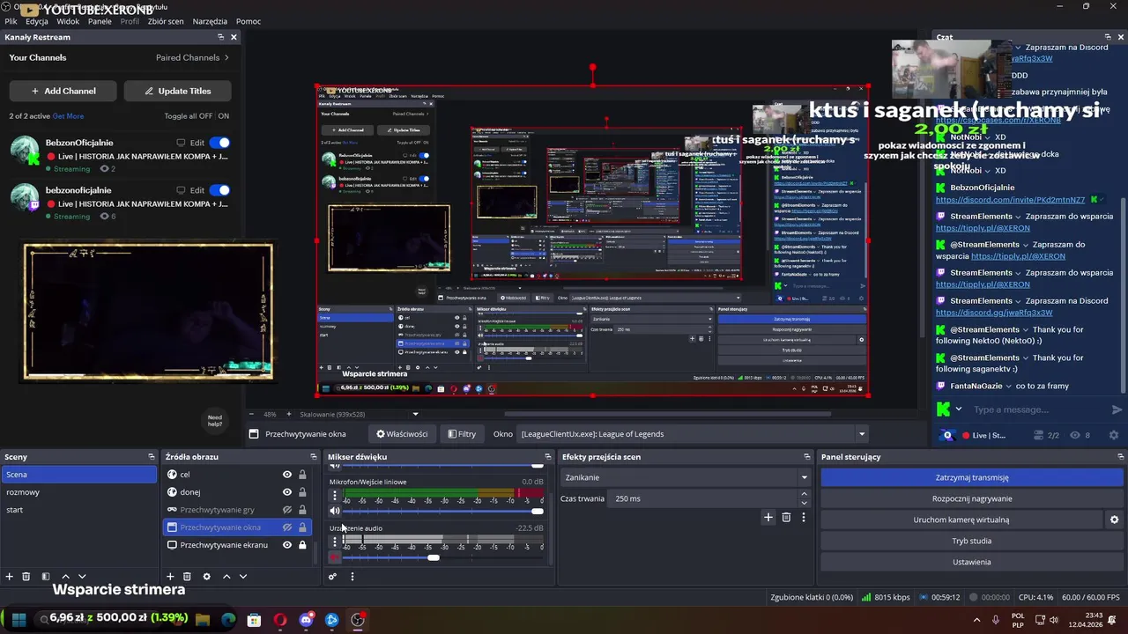Mute the Mikrofon/Wejście liniowe speaker icon
This screenshot has height=634, width=1128.
[335, 511]
